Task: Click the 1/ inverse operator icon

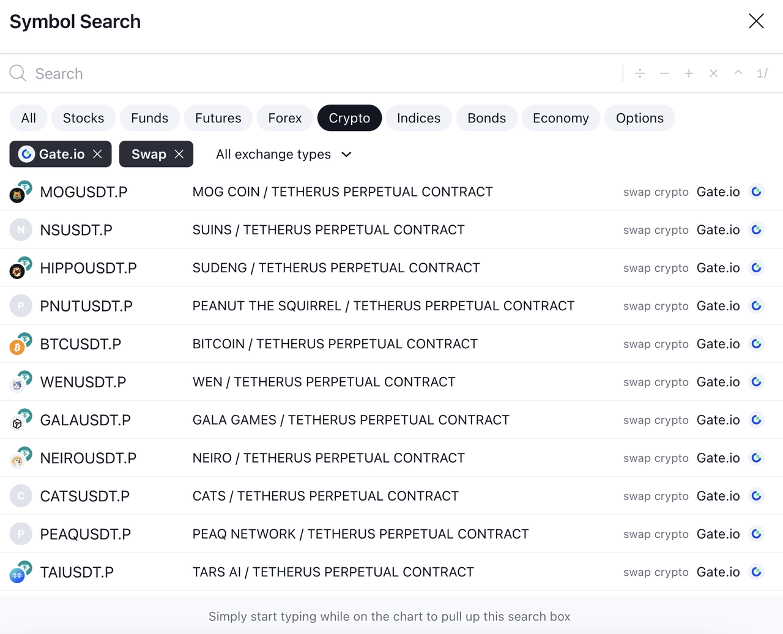Action: (762, 73)
